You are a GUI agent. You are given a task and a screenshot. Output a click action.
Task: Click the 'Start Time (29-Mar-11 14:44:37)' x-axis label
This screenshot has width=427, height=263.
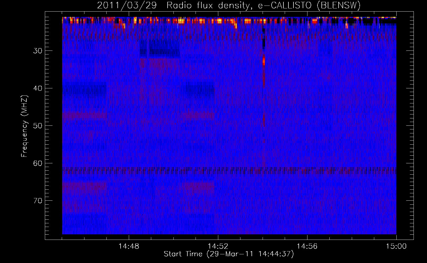click(x=229, y=254)
